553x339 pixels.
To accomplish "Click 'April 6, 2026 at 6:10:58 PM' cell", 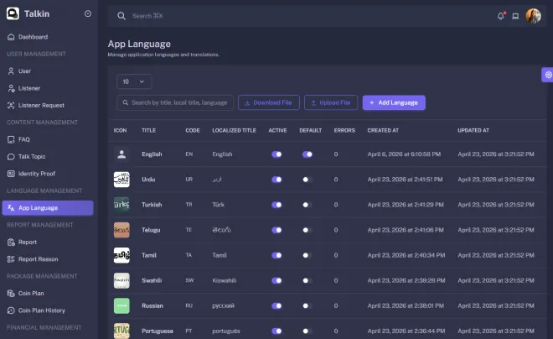I will pyautogui.click(x=404, y=154).
